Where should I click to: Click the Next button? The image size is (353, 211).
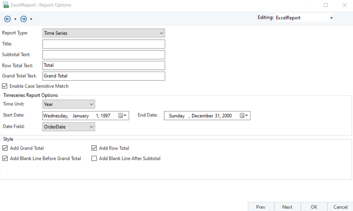point(287,207)
